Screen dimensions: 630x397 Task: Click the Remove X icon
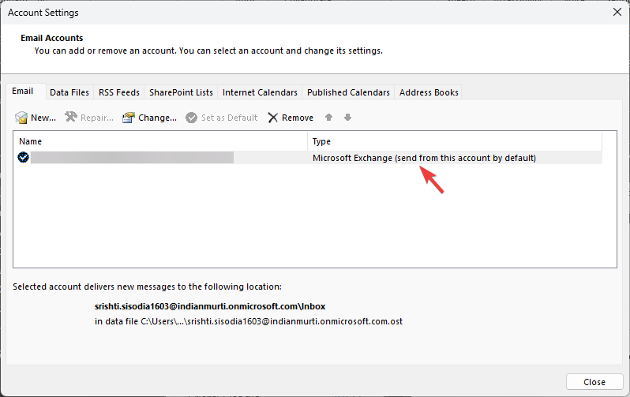click(273, 118)
